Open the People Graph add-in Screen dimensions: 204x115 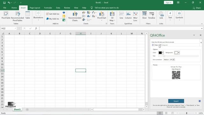pyautogui.click(x=64, y=20)
